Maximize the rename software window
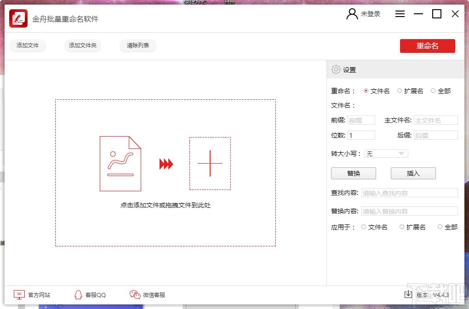This screenshot has height=309, width=469. tap(437, 14)
